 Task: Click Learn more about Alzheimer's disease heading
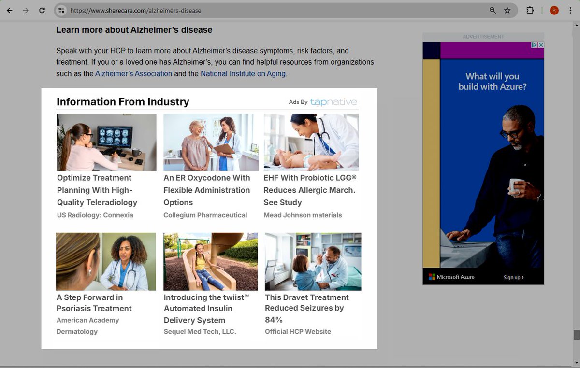click(134, 30)
